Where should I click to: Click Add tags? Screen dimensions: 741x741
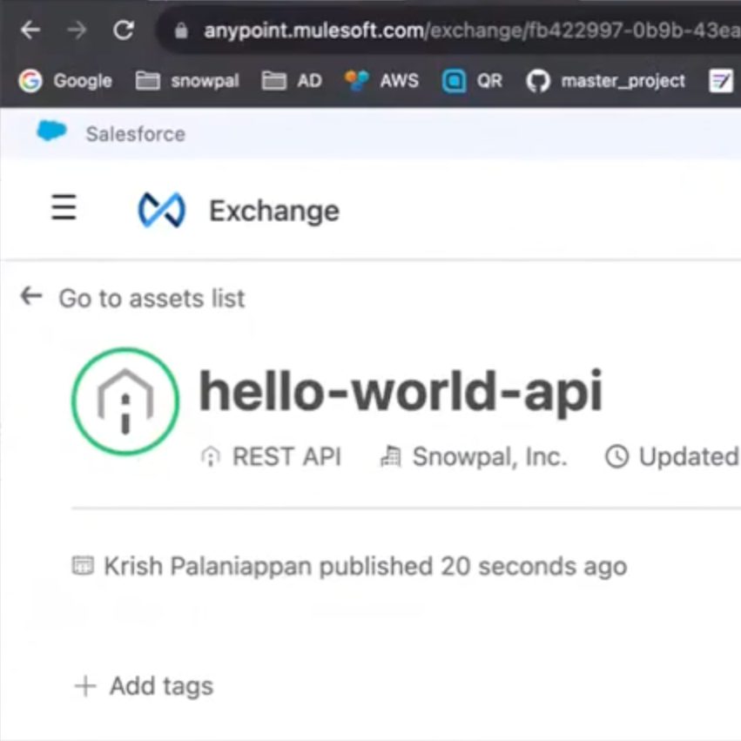(162, 686)
